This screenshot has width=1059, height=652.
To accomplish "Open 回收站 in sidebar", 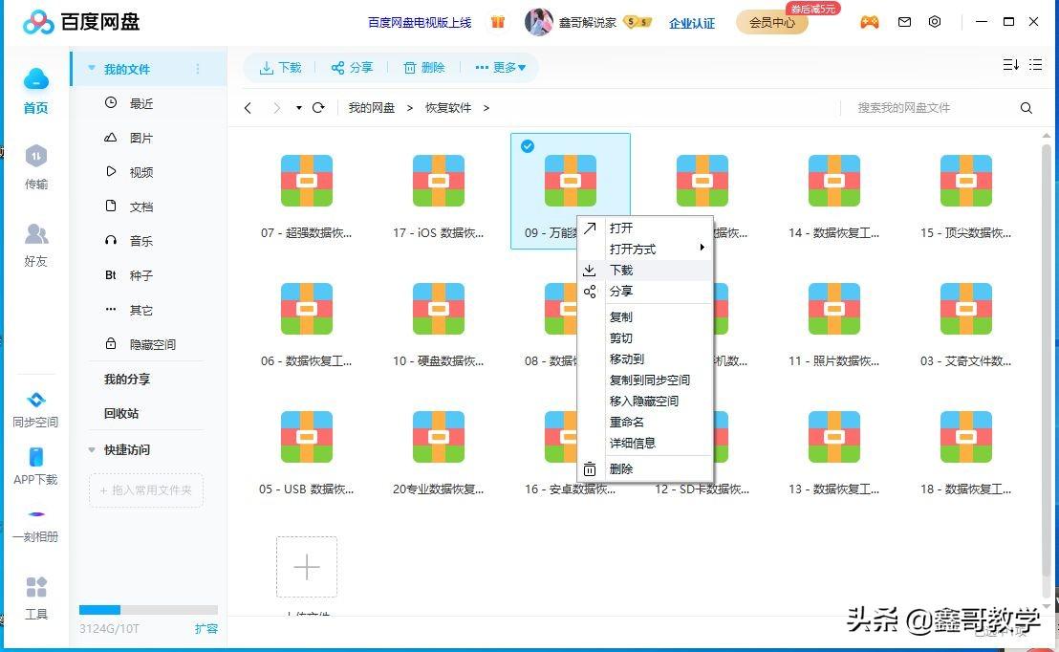I will 121,414.
